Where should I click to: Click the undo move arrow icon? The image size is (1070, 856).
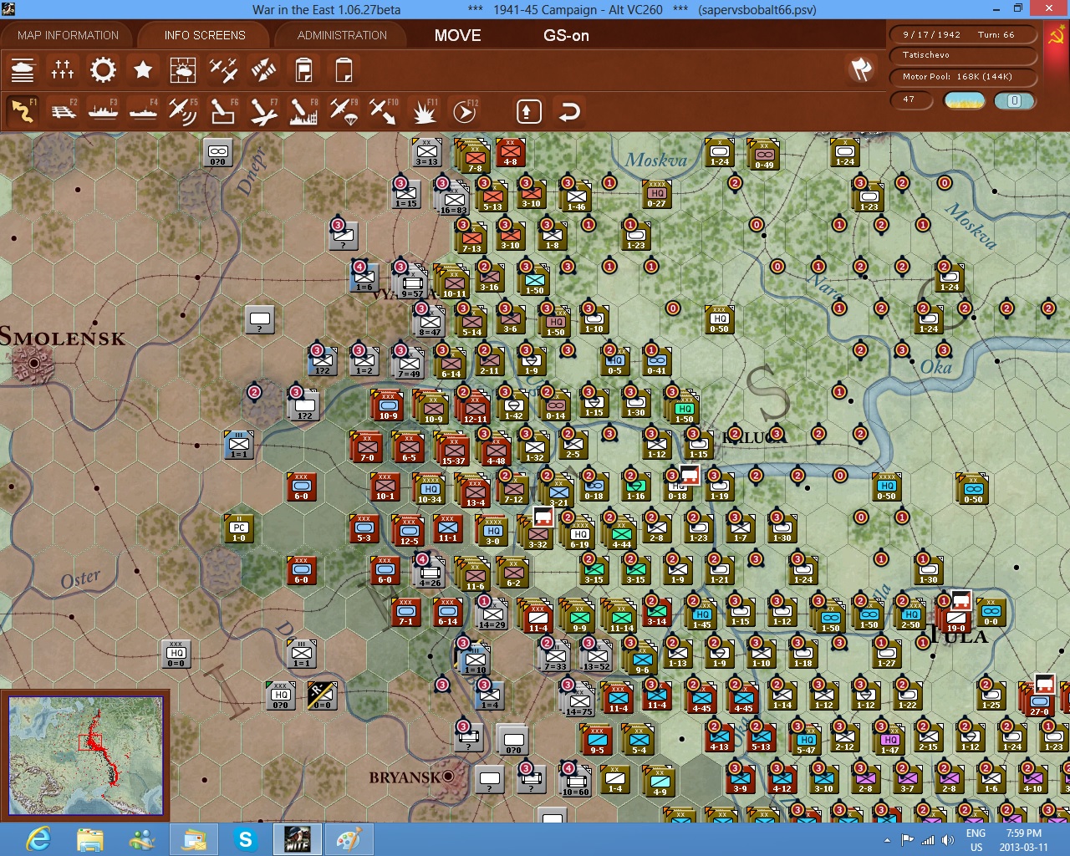tap(569, 111)
